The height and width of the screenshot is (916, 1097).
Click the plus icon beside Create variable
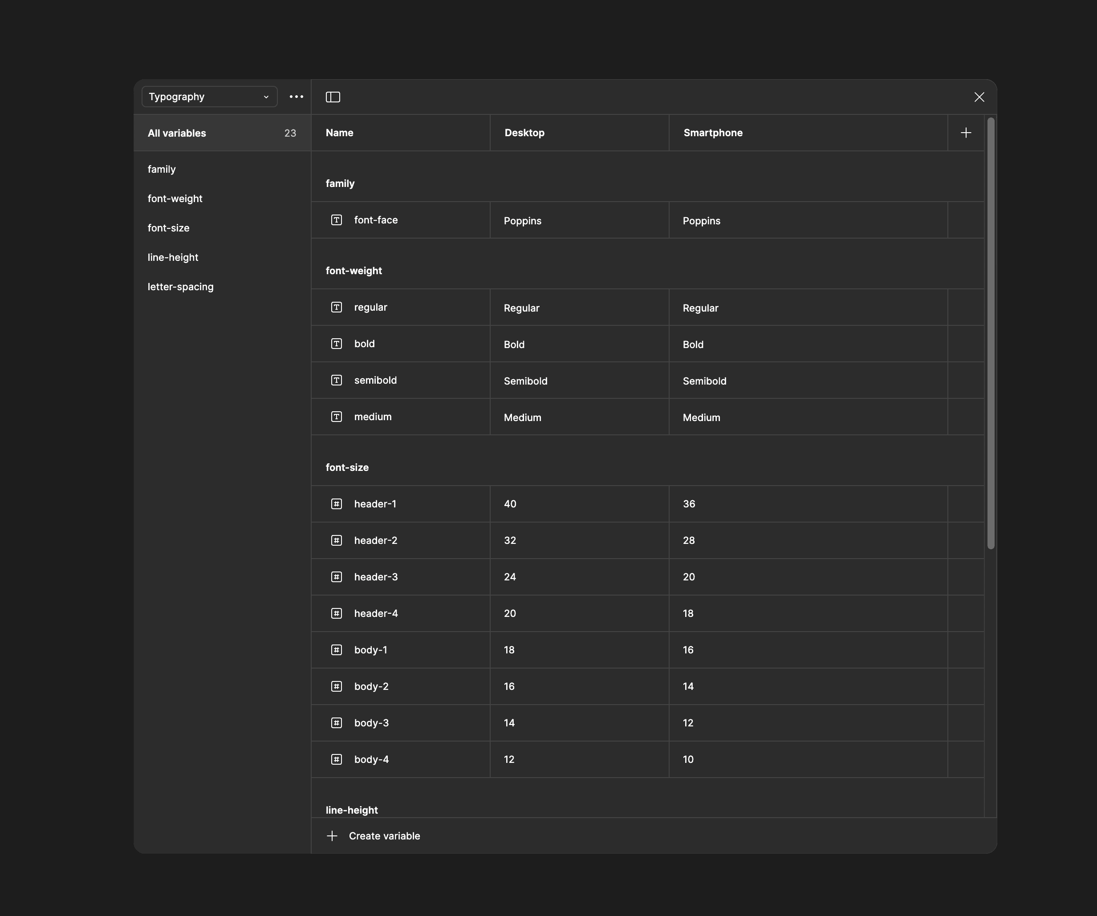(332, 836)
